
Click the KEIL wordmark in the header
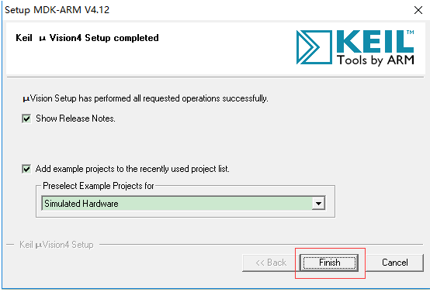[x=375, y=41]
